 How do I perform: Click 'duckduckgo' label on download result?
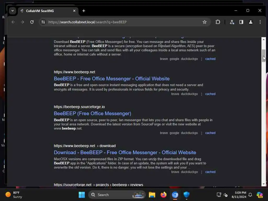pos(189,172)
